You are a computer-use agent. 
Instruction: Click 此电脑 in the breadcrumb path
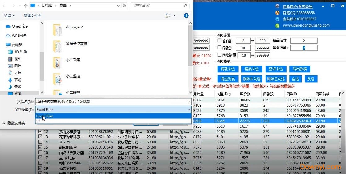click(x=47, y=6)
